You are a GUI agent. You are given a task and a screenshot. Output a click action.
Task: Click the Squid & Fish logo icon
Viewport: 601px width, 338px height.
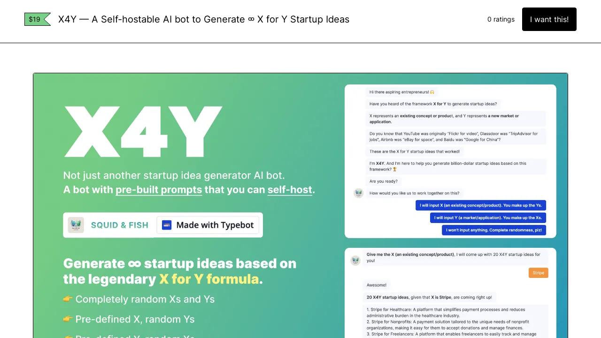coord(76,225)
